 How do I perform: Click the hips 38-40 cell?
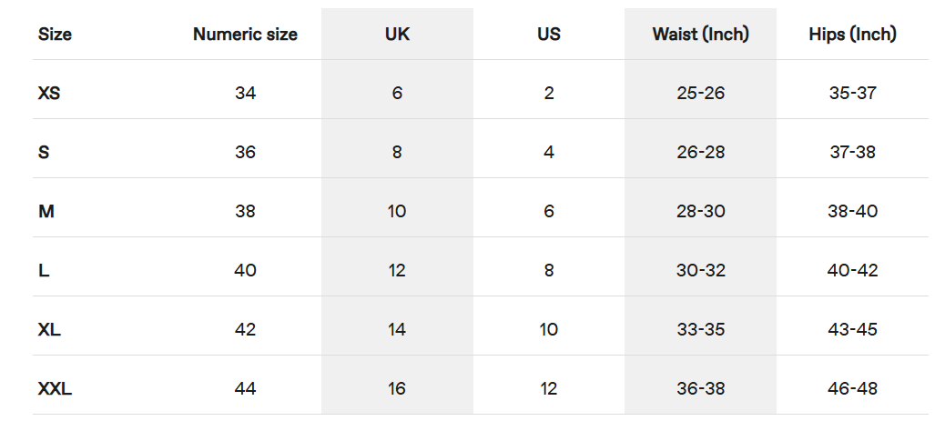coord(853,211)
